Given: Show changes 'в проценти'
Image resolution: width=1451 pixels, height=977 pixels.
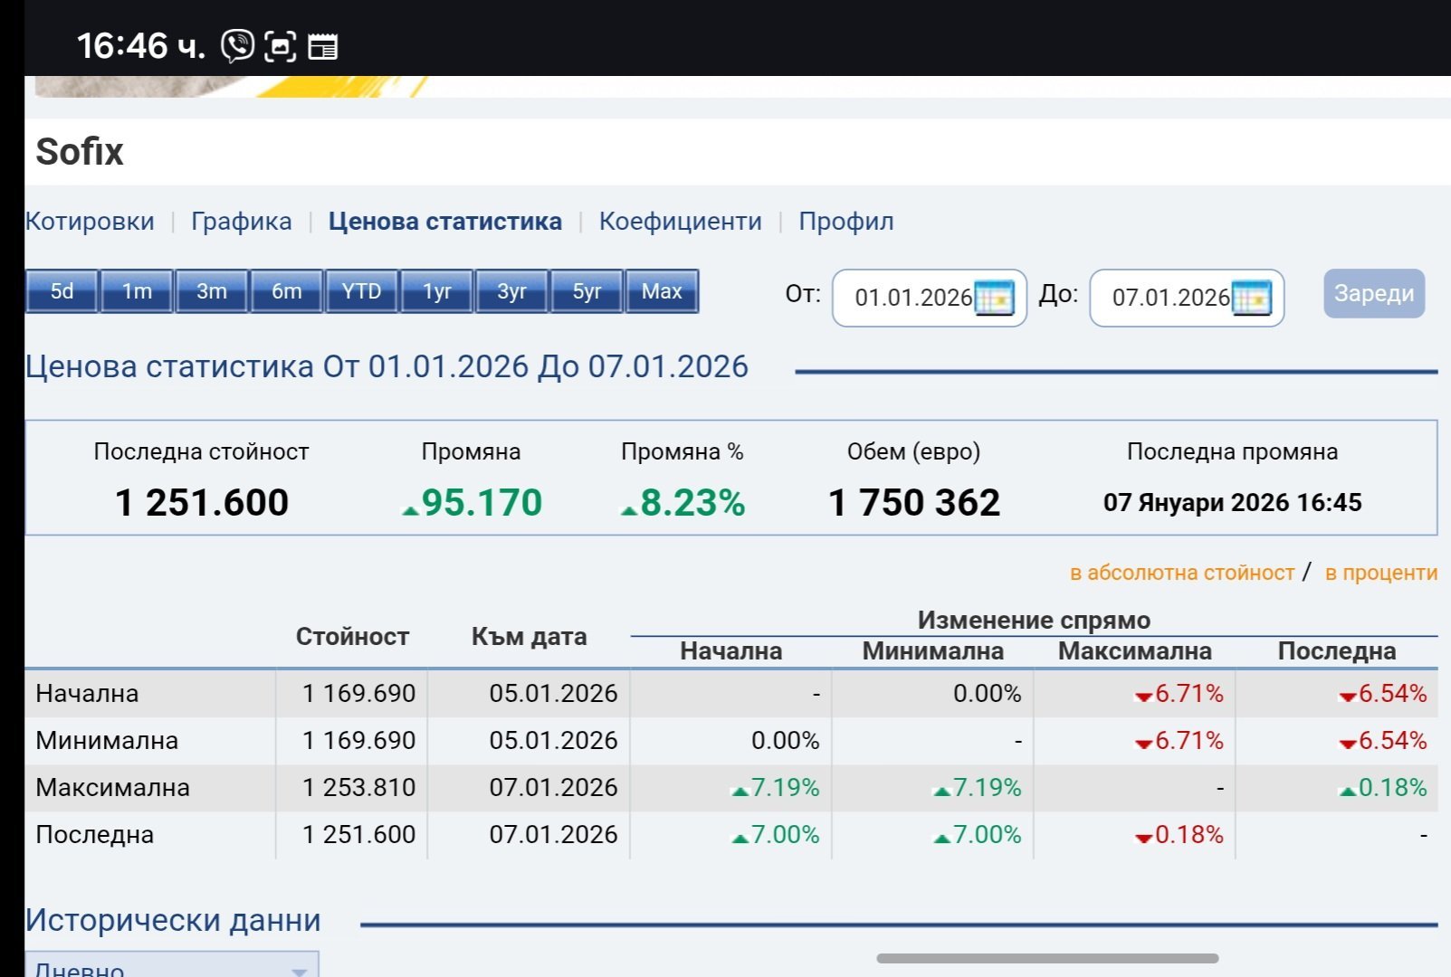Looking at the screenshot, I should coord(1380,573).
